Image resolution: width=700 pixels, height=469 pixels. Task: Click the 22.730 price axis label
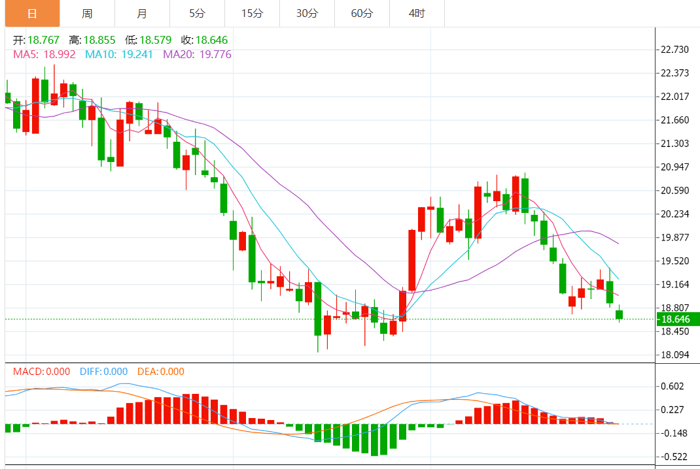click(674, 50)
